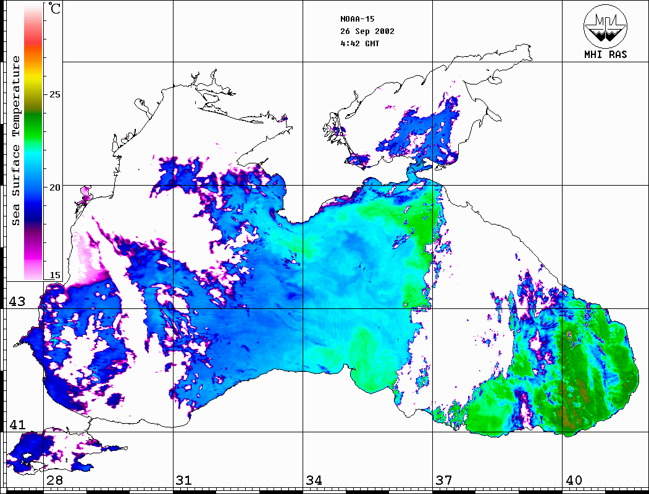The image size is (649, 494).
Task: Click the 20 tick on temperature scale
Action: click(x=54, y=187)
